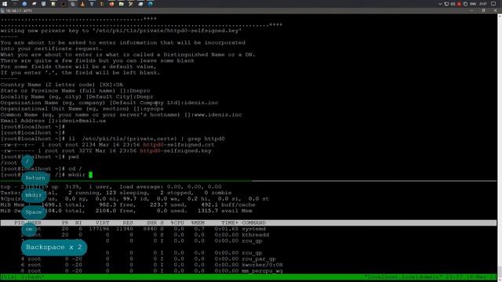Click the 'avail Mem' swap line
This screenshot has width=502, height=282.
pyautogui.click(x=126, y=211)
